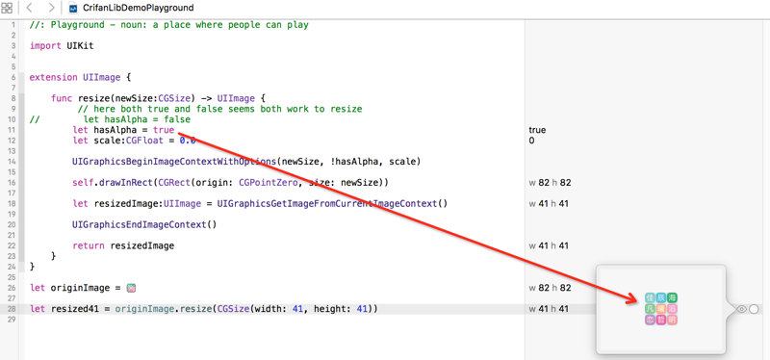Click 'self.drawInRect' in the code
Screen dimensions: 770x360
click(x=112, y=183)
